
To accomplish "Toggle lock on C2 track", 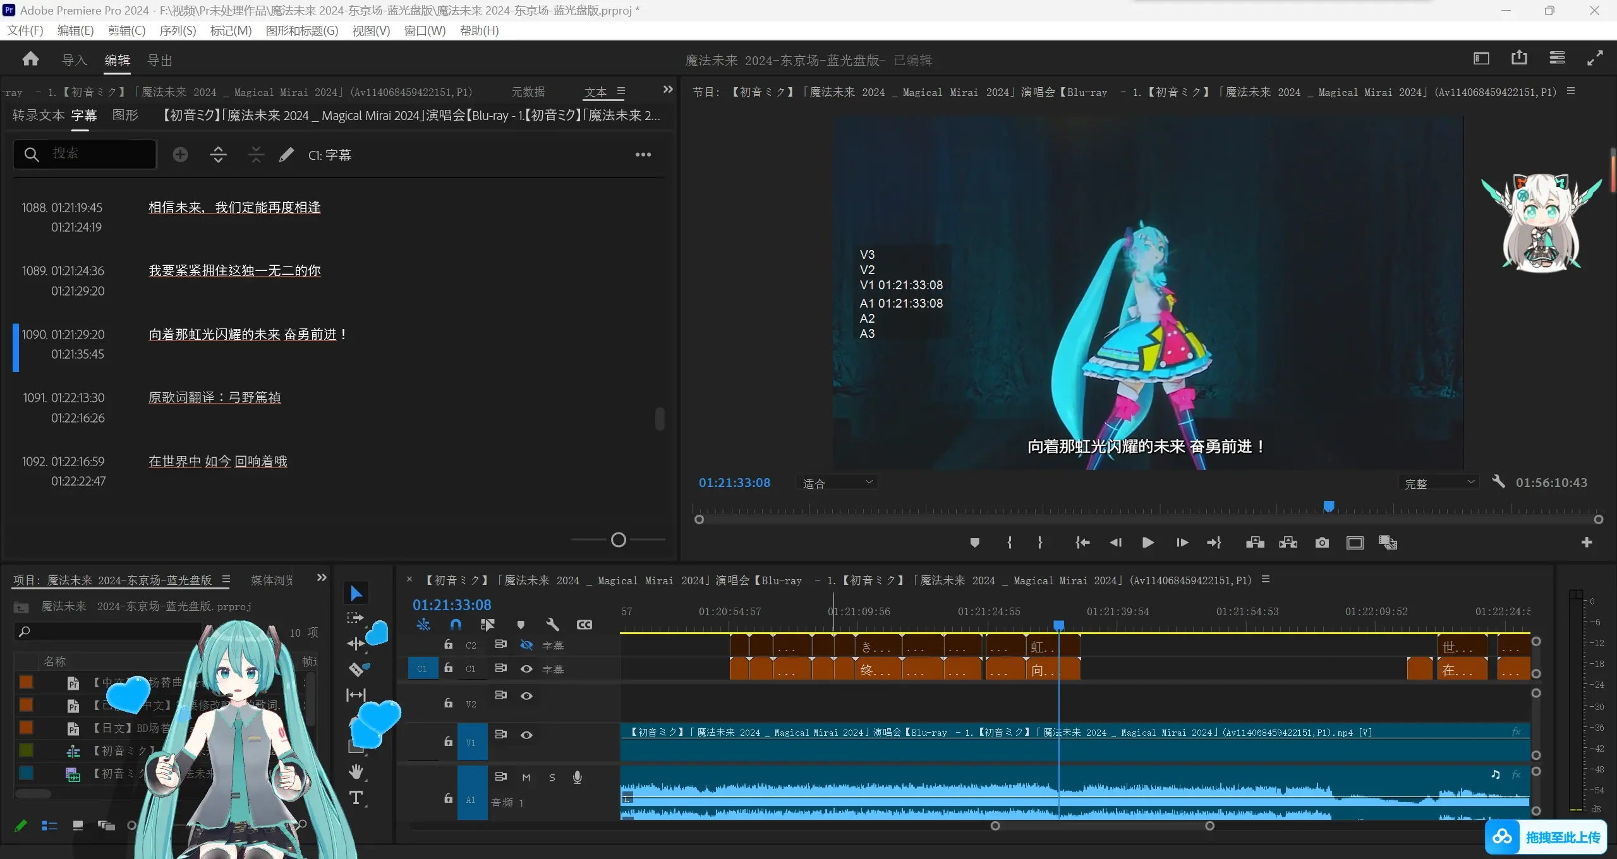I will pyautogui.click(x=448, y=644).
